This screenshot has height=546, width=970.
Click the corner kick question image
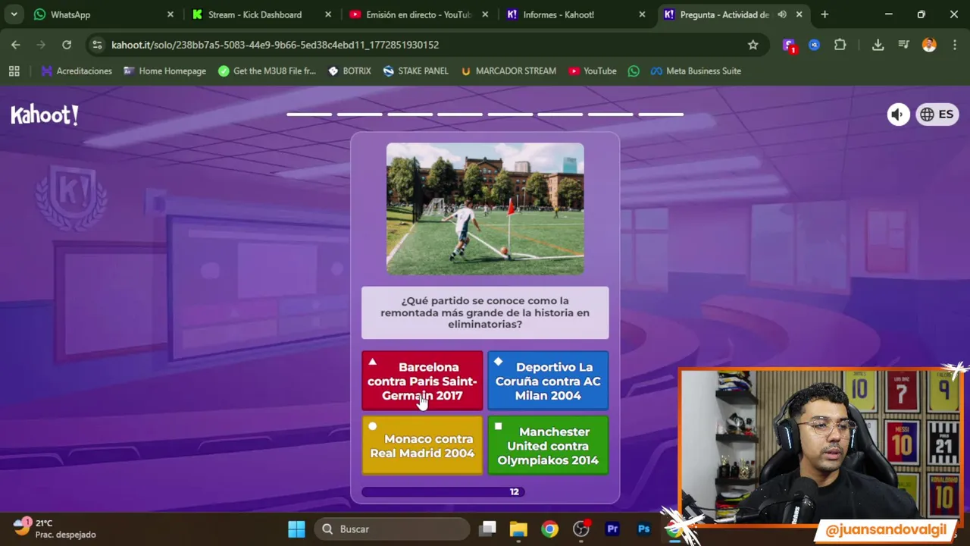pyautogui.click(x=485, y=209)
